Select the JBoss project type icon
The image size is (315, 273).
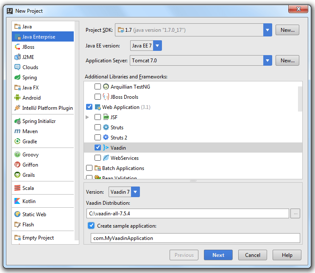click(x=17, y=47)
